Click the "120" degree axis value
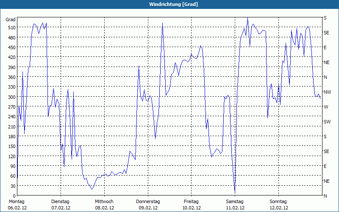 click(12, 156)
